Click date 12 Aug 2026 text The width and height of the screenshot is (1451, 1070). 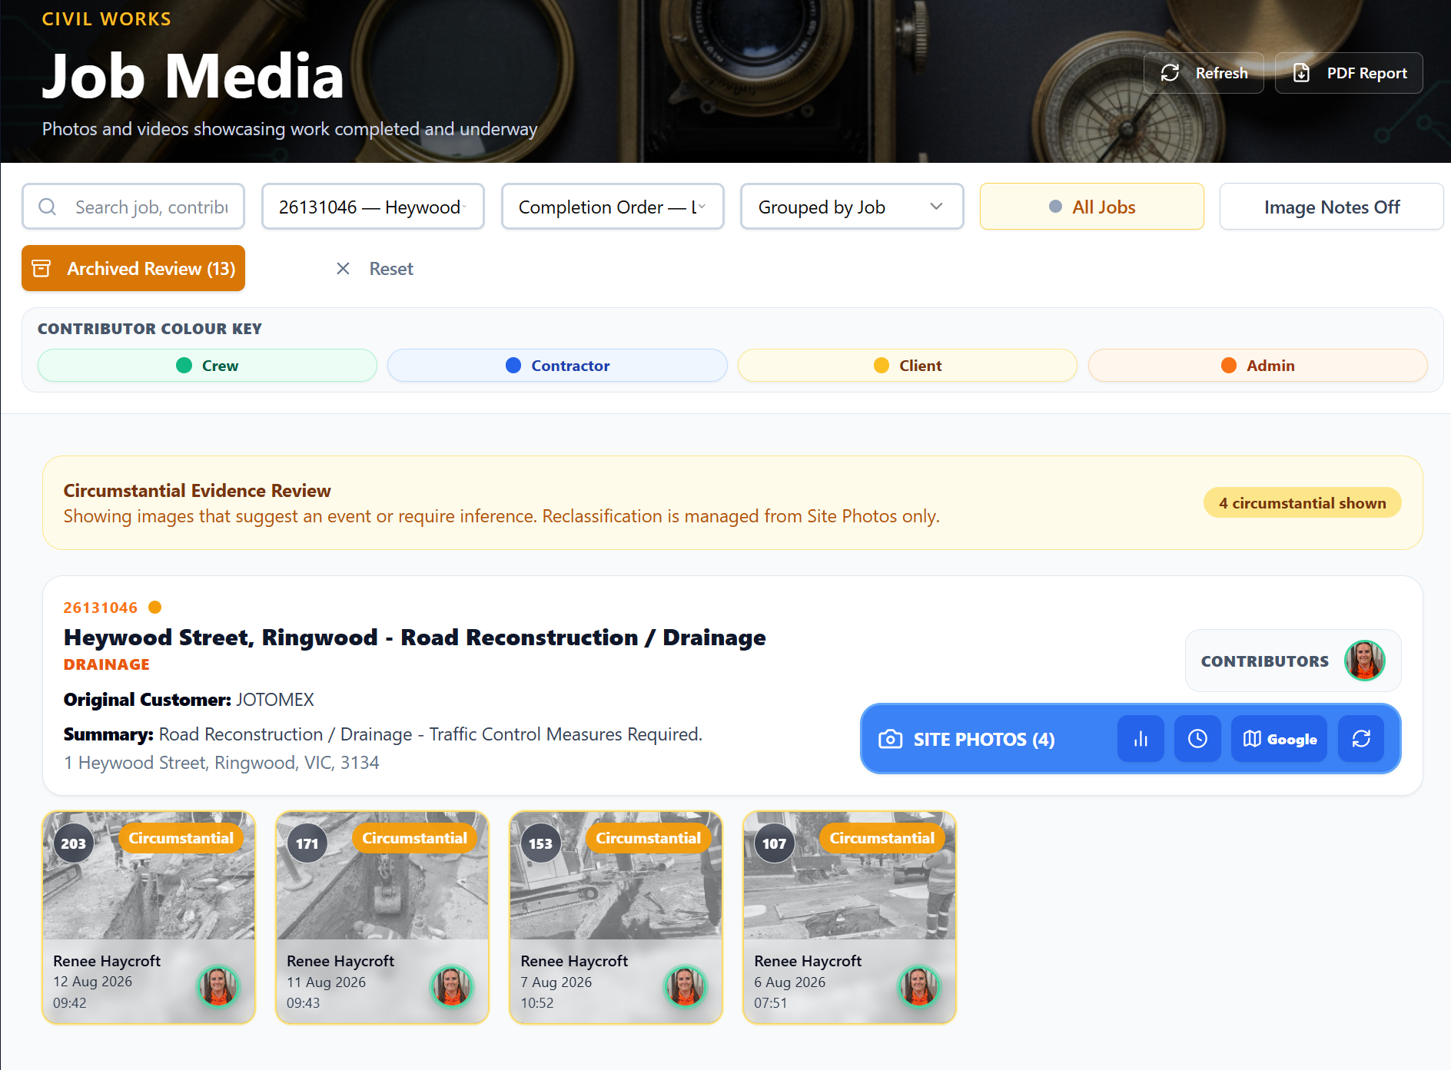click(x=93, y=982)
